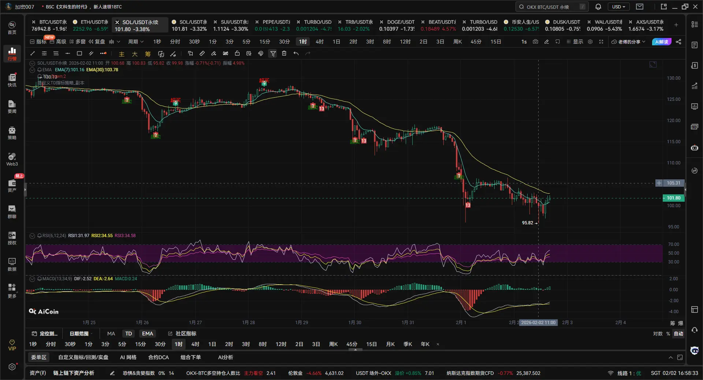Select the 4时 timeframe in top bar
Screen dimensions: 703x380
[x=320, y=42]
